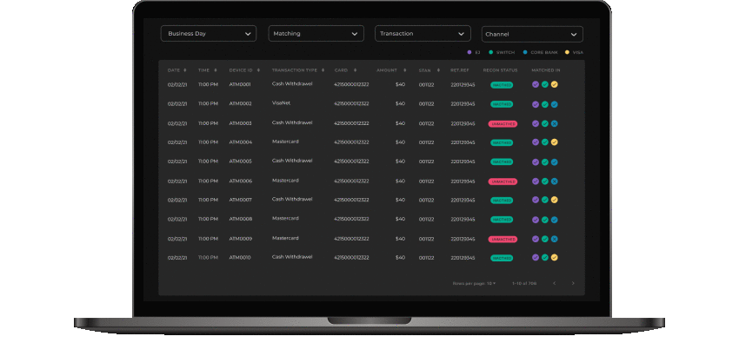
Task: Click blue Core Bank X in ATM0003 row
Action: tap(555, 123)
